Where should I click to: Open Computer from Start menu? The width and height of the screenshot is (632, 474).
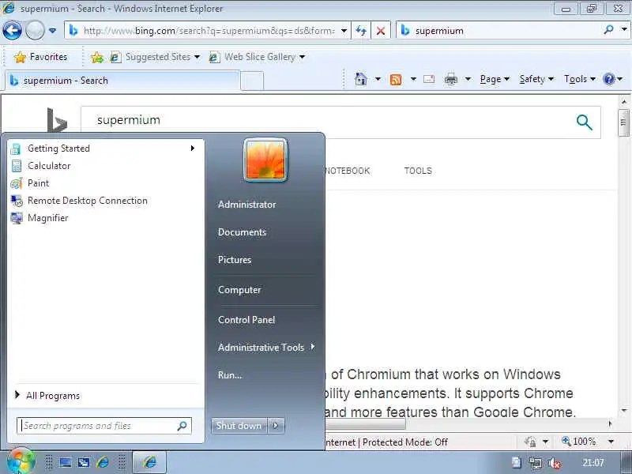pos(239,290)
